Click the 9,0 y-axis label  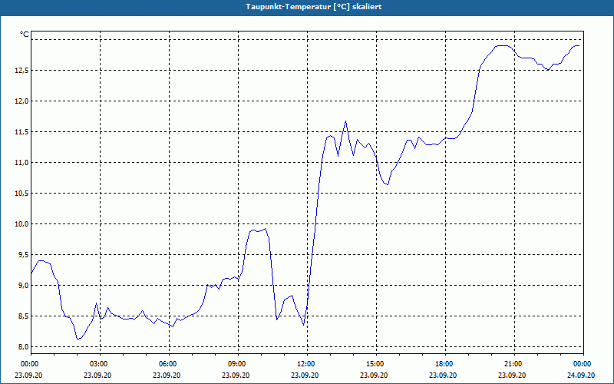tap(24, 286)
